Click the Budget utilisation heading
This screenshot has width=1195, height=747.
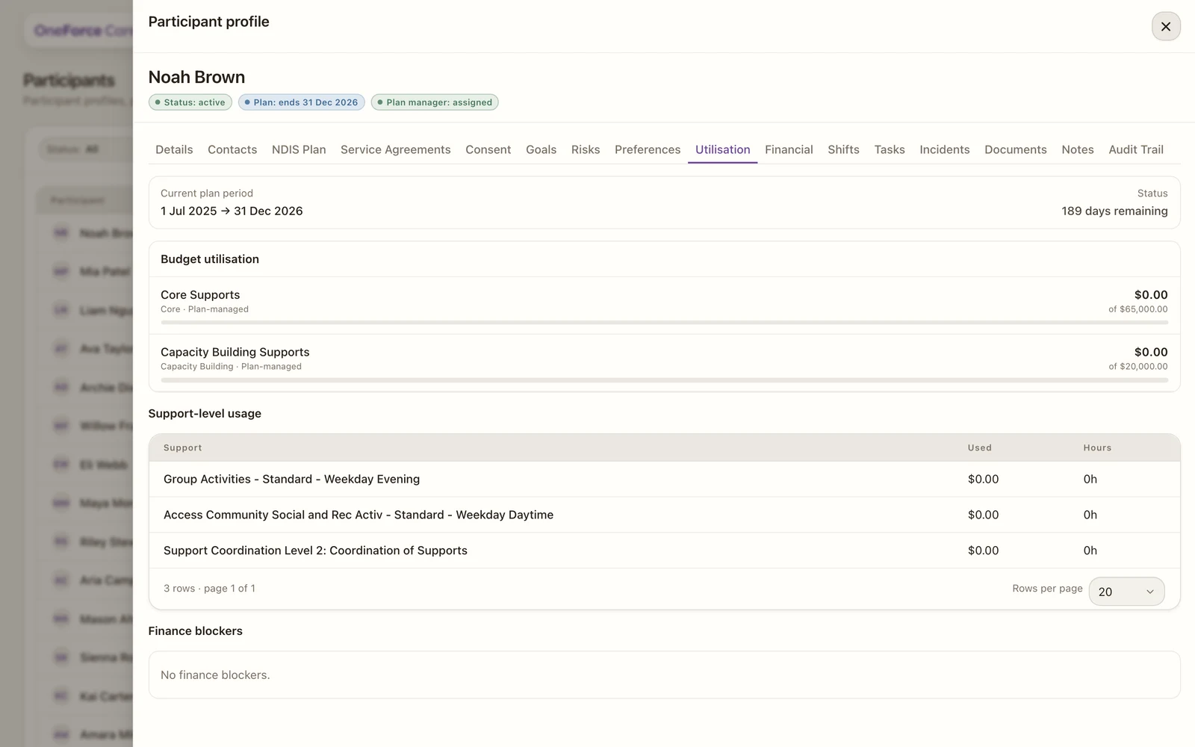210,259
